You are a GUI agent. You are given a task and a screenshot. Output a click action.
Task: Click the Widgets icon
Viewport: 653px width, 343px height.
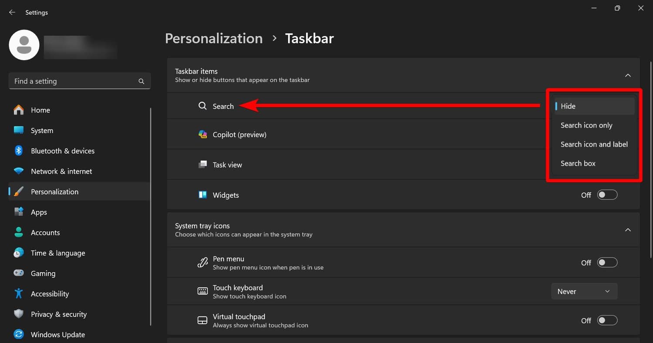pos(202,195)
